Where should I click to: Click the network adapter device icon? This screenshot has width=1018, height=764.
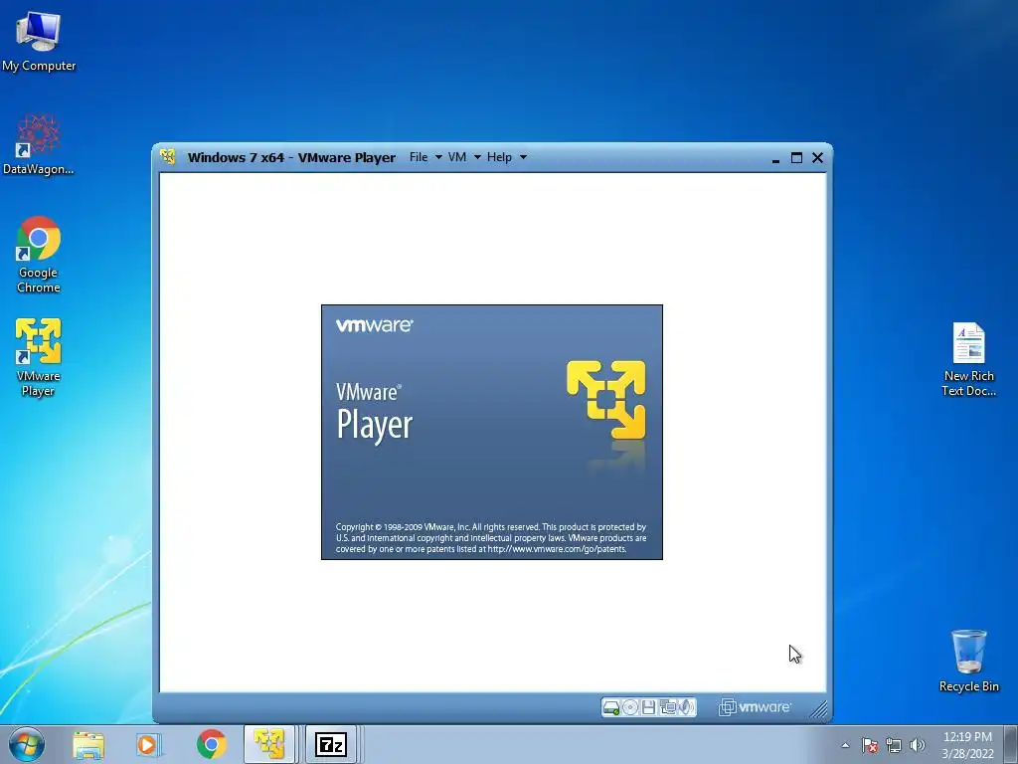(x=667, y=708)
